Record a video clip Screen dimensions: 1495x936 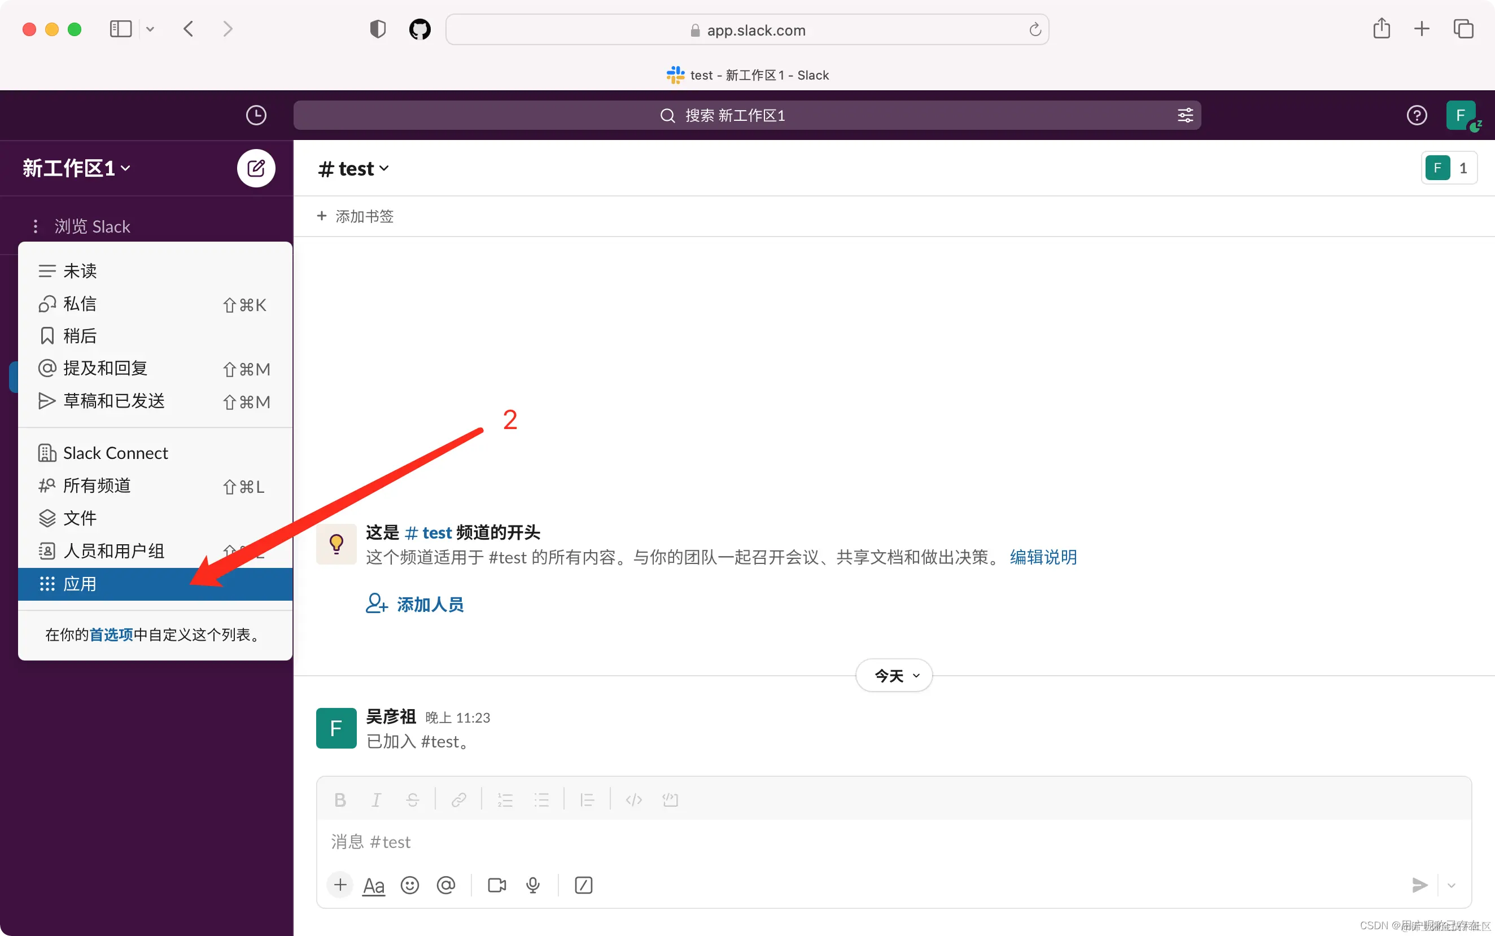coord(497,885)
